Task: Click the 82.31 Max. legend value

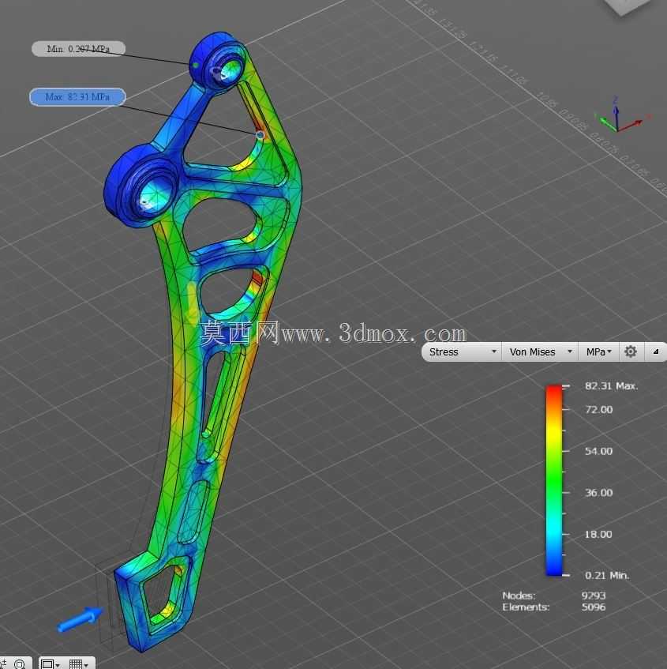Action: tap(611, 386)
